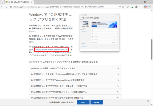
Task: Open the Copilot チャット button
Action: [x=148, y=7]
